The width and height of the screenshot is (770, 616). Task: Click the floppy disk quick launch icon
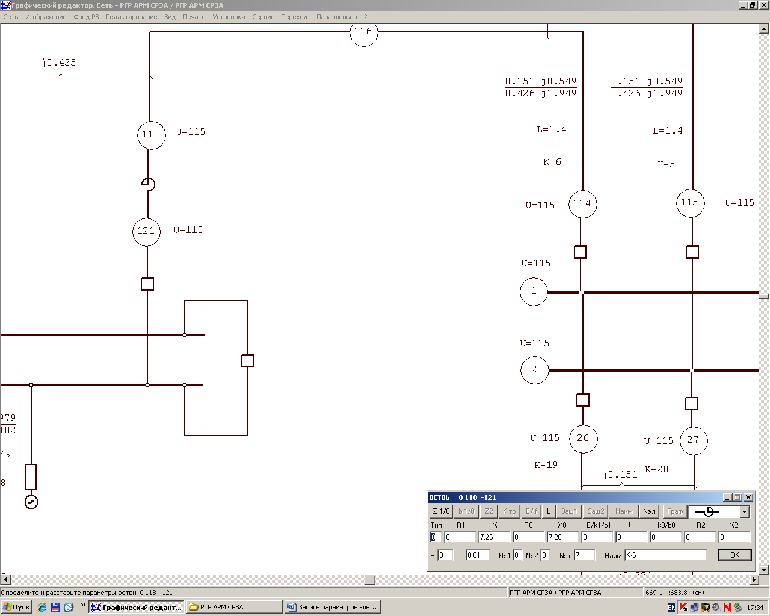tap(55, 608)
